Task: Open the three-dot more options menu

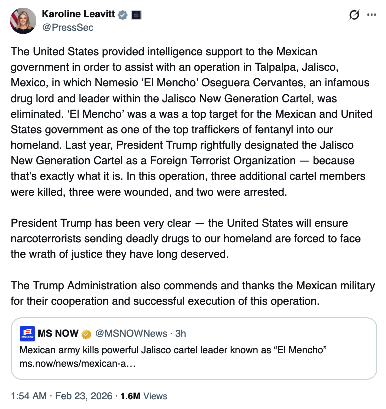Action: pyautogui.click(x=371, y=15)
